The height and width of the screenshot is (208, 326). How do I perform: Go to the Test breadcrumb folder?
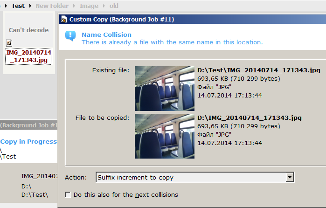click(18, 6)
